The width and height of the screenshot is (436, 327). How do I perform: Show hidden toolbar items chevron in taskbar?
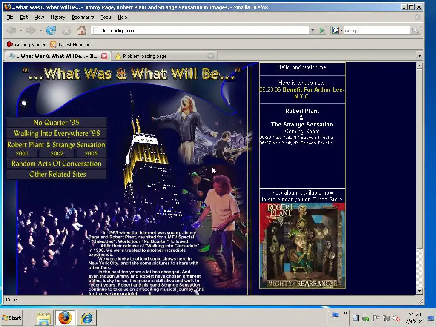(x=346, y=313)
